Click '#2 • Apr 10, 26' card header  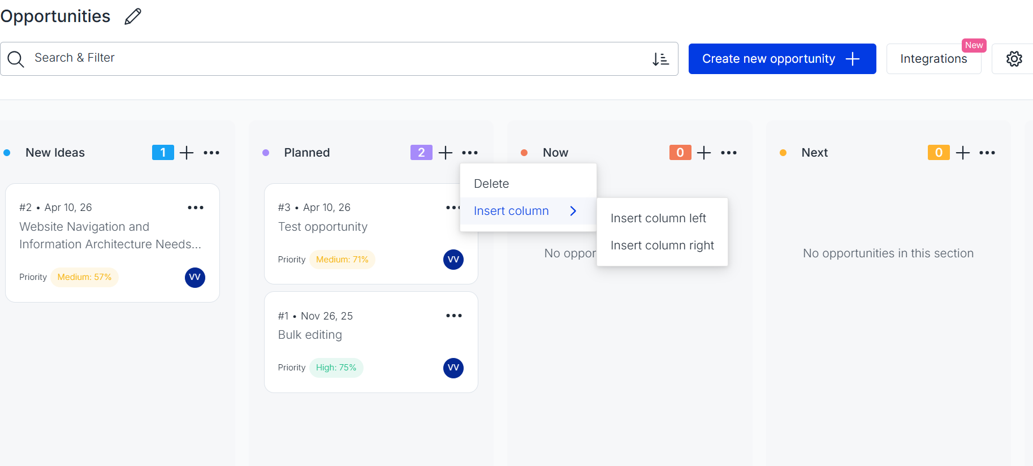[x=55, y=208]
